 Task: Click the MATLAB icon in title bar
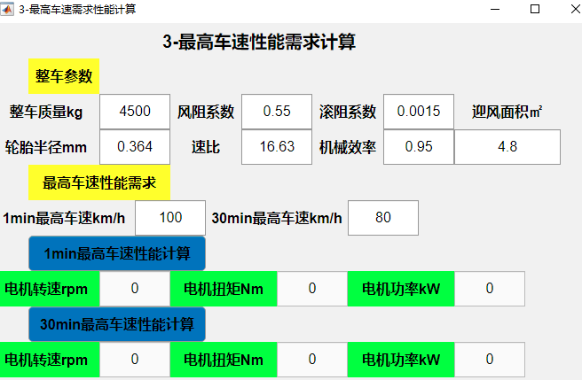tap(8, 9)
